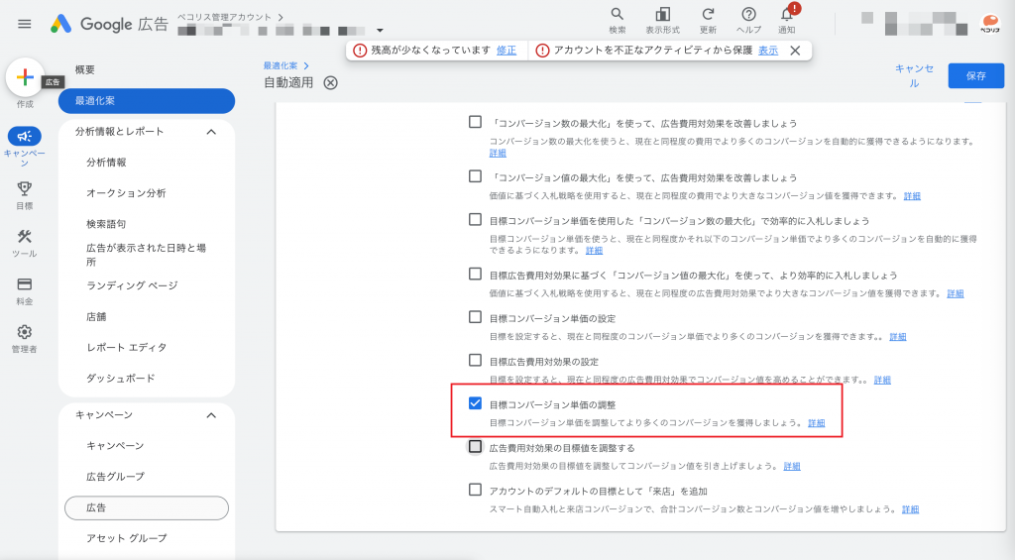This screenshot has height=560, width=1015.
Task: Collapse the キャンペーン section chevron
Action: (x=210, y=415)
